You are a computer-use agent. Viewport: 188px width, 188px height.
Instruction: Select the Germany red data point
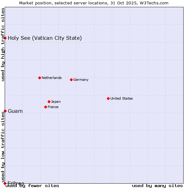coord(71,80)
